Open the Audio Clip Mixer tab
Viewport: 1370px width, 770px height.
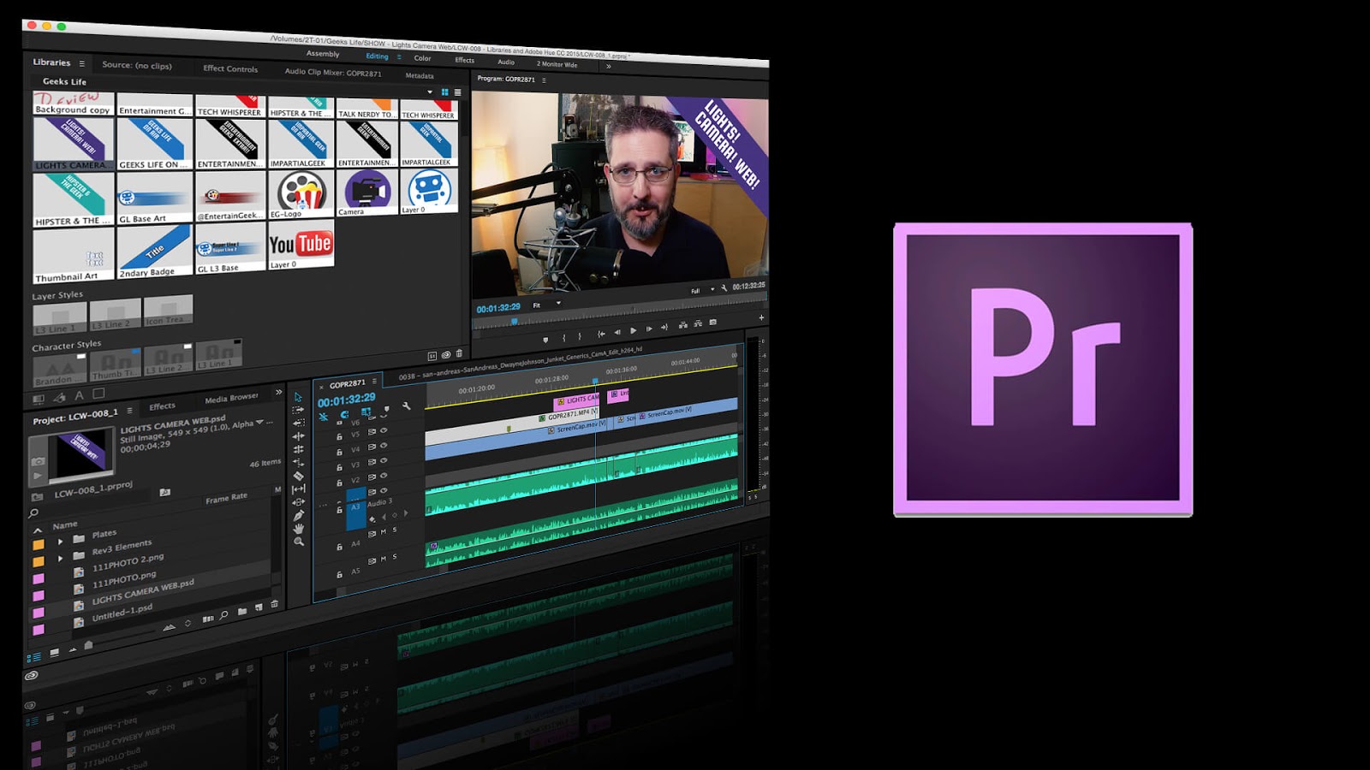[x=333, y=73]
